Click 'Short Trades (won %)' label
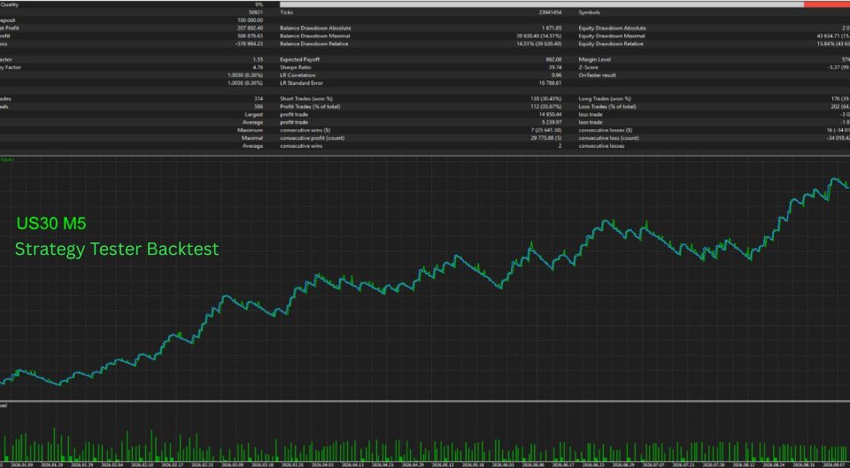 click(x=307, y=98)
